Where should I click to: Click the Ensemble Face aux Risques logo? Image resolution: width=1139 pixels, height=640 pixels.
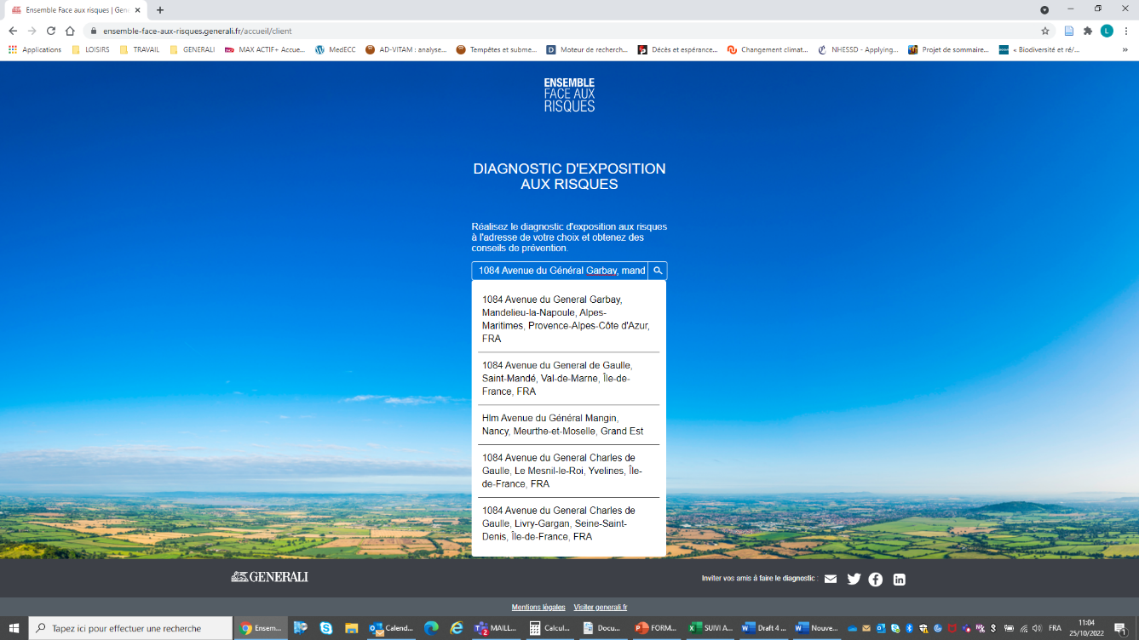coord(569,94)
